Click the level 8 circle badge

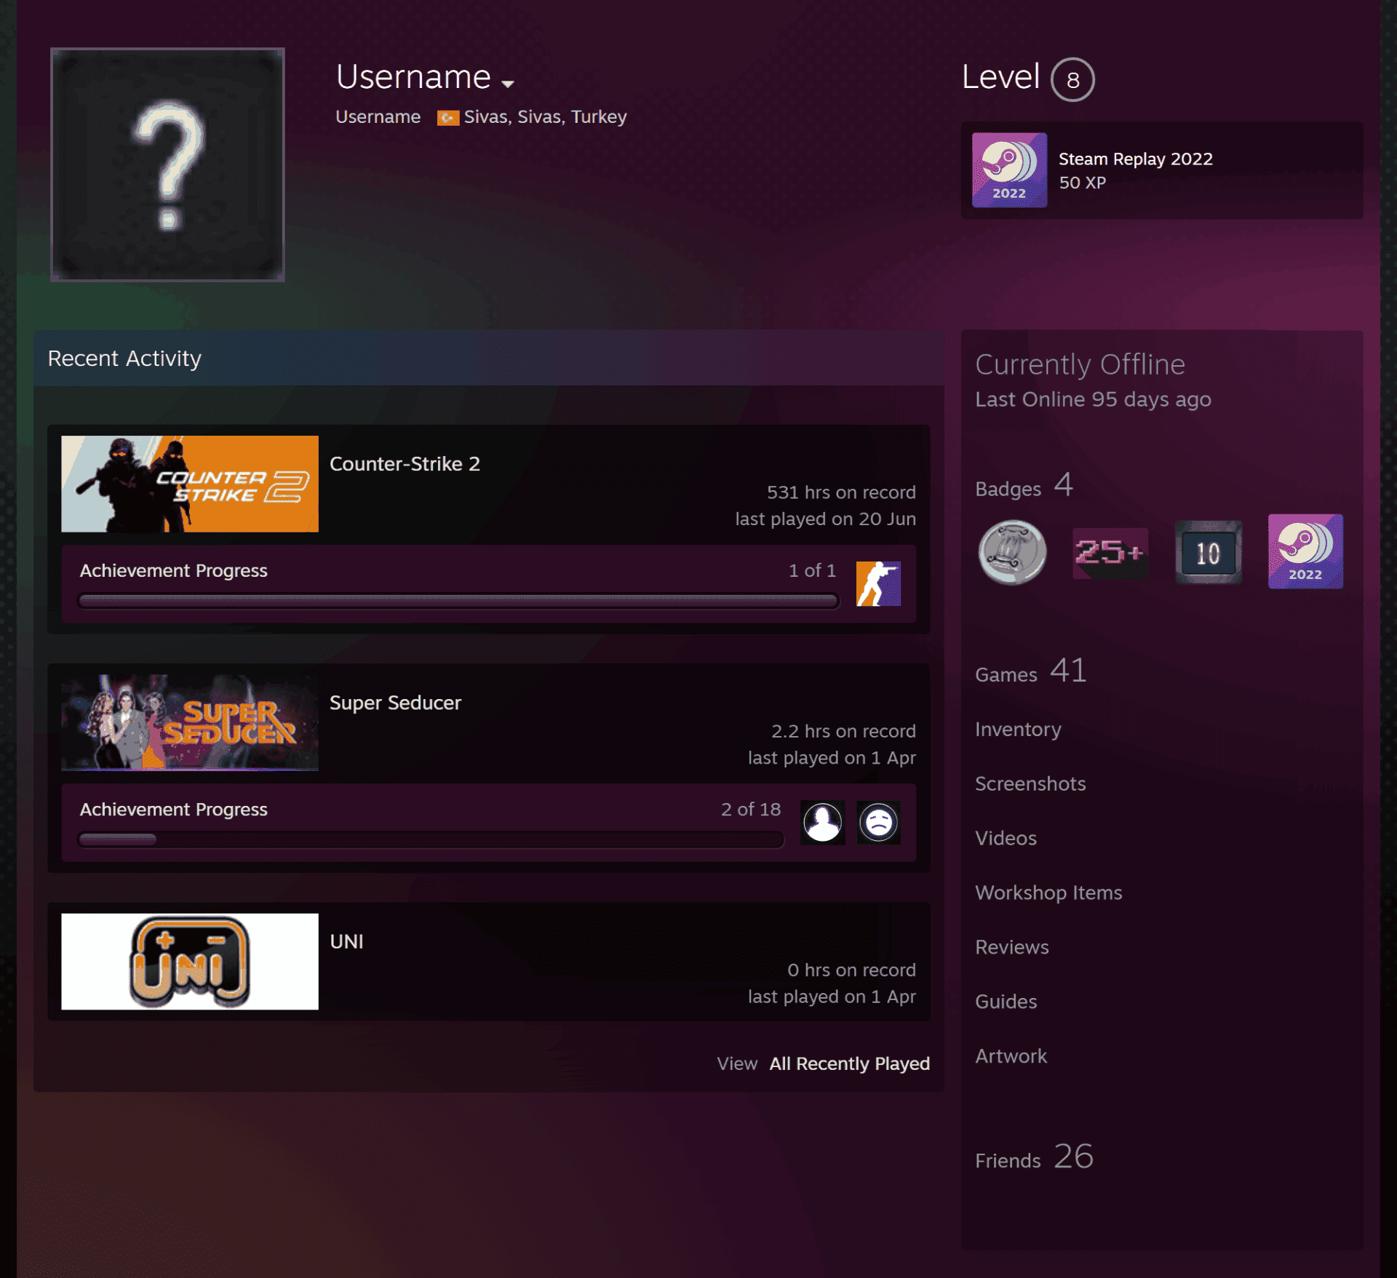point(1072,79)
